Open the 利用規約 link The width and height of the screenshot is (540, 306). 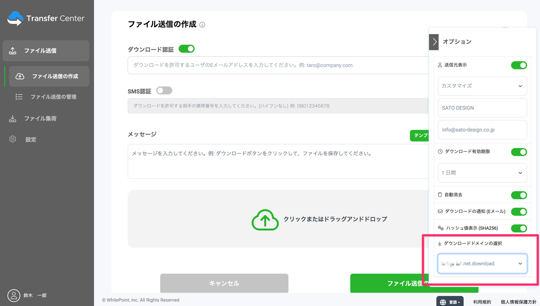pos(482,302)
